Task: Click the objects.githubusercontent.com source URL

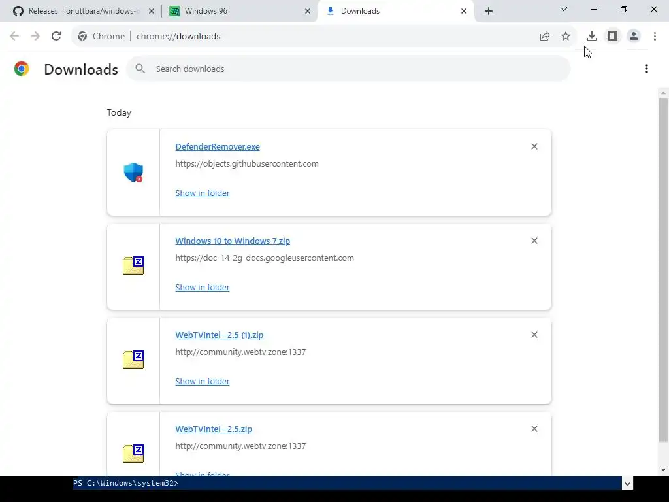Action: [x=246, y=164]
